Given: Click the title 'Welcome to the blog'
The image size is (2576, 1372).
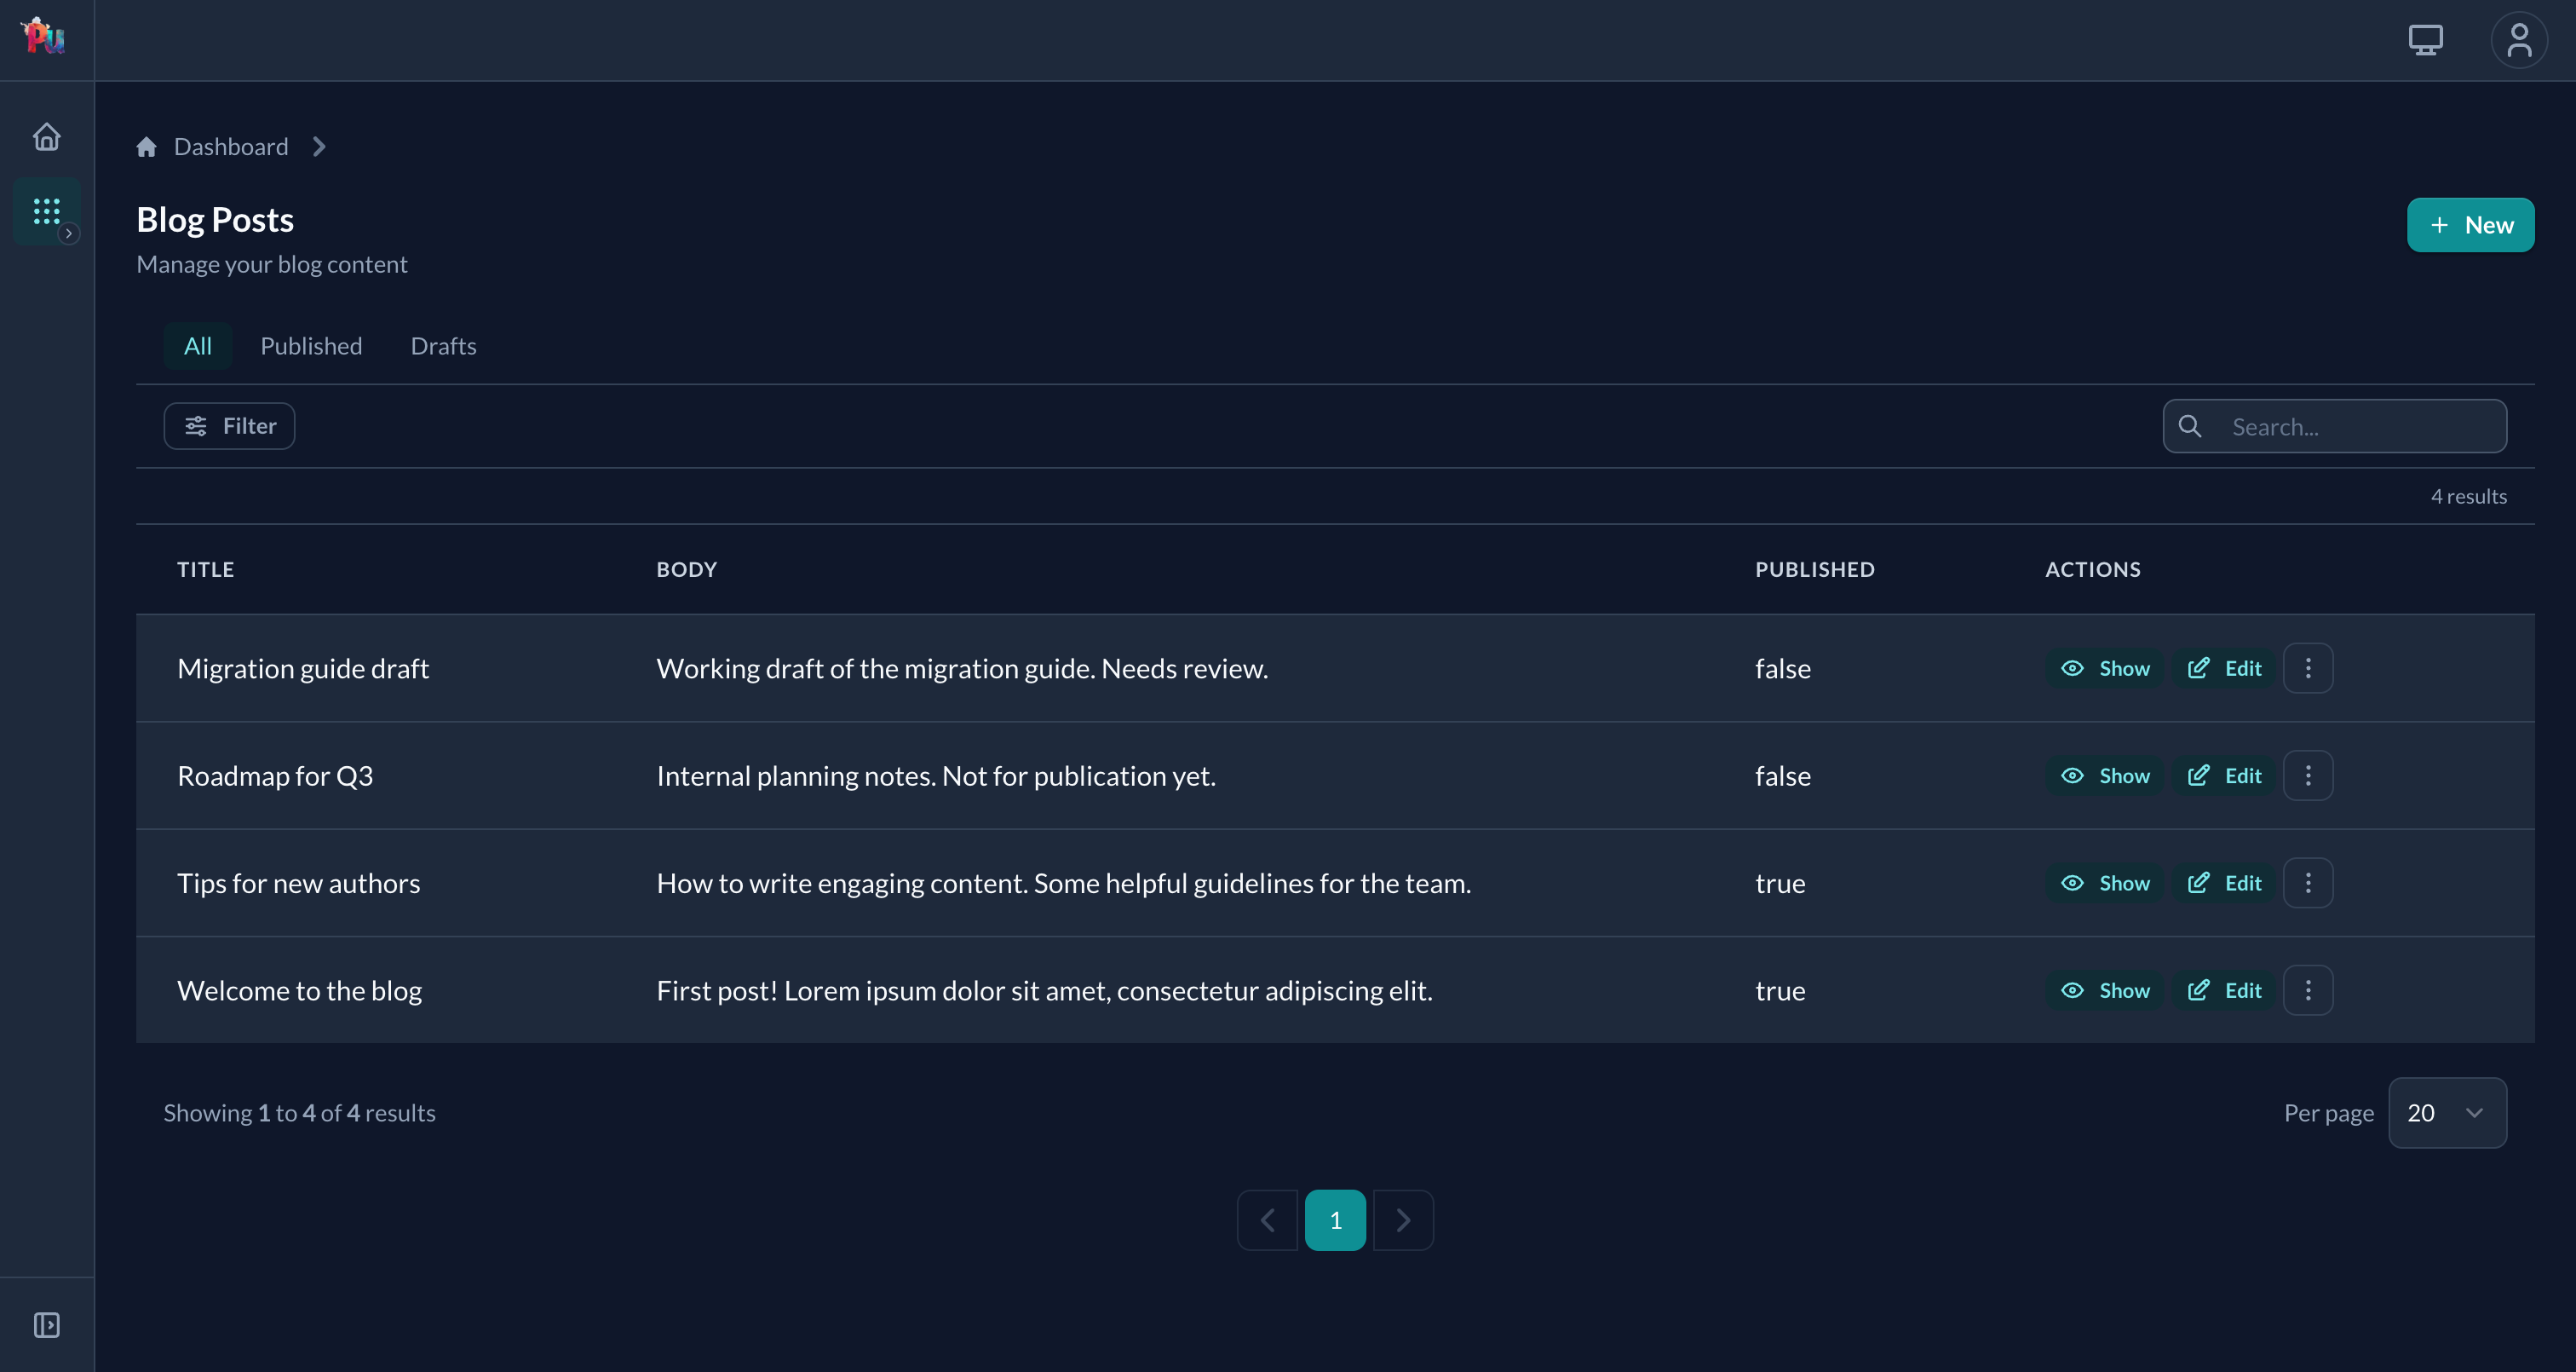Looking at the screenshot, I should (x=299, y=991).
